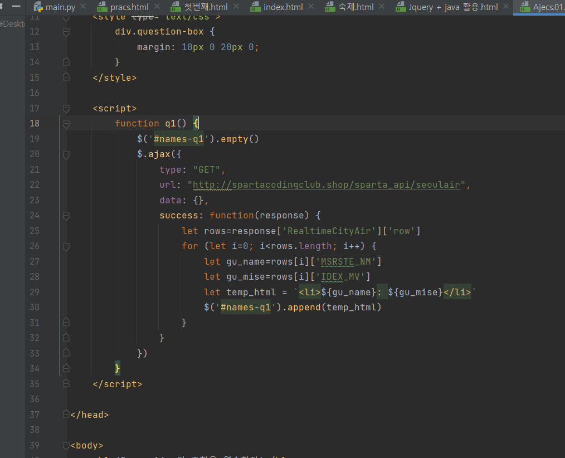Close the main.py tab
Image resolution: width=565 pixels, height=458 pixels.
coord(83,7)
